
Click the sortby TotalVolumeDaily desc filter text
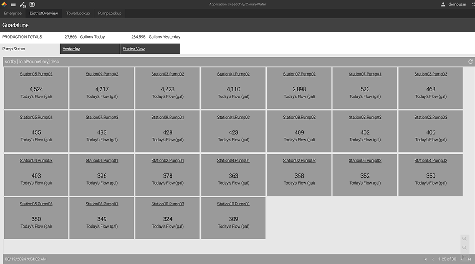click(x=32, y=62)
